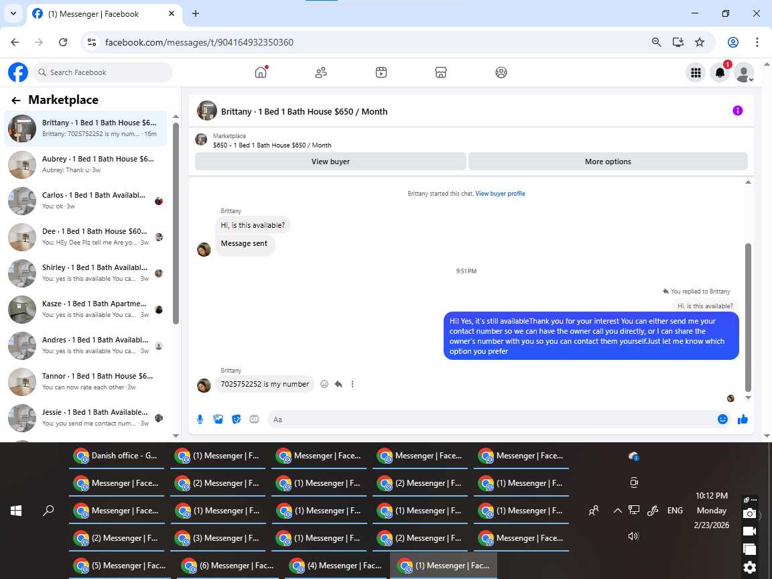Open the Andres conversation in the list
The height and width of the screenshot is (579, 772).
85,346
